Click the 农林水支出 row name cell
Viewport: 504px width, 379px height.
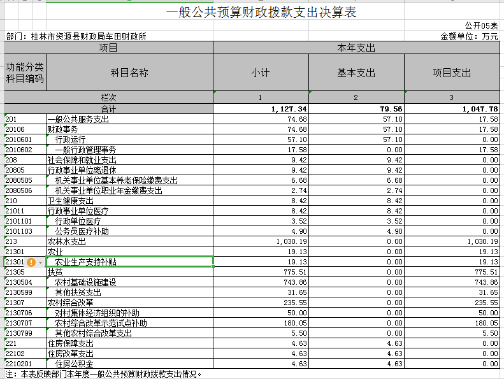coord(129,241)
